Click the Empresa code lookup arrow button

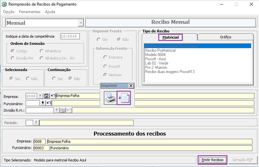click(x=40, y=96)
